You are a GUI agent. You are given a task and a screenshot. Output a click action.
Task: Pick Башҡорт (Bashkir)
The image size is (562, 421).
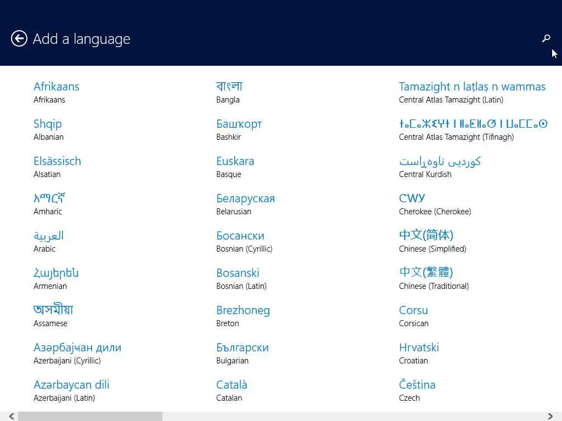click(x=239, y=129)
